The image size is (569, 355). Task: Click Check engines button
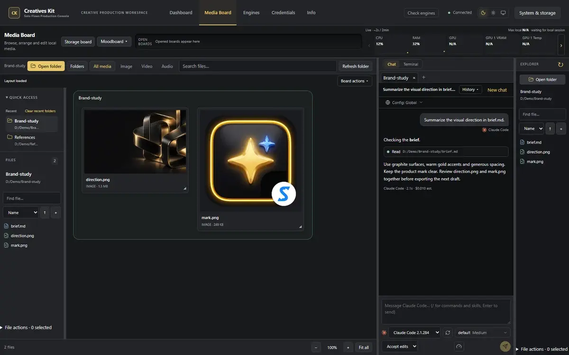click(421, 13)
